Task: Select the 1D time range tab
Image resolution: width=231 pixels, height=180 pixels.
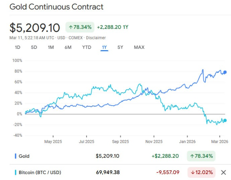Action: coord(17,47)
